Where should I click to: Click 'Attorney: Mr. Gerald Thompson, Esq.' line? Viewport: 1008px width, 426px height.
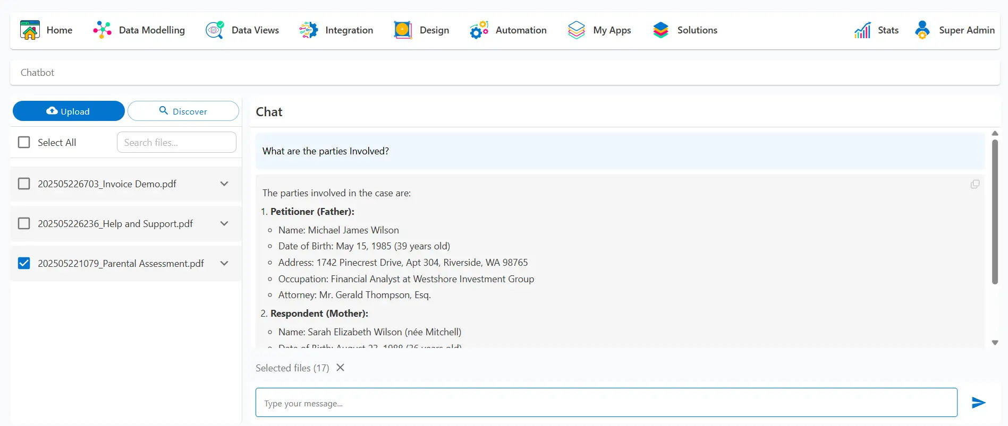tap(354, 295)
